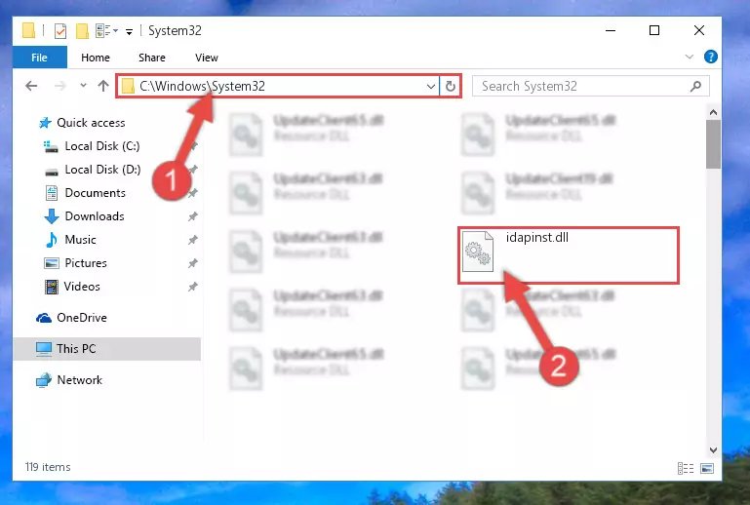Switch to the View ribbon tab
This screenshot has width=750, height=505.
(207, 58)
